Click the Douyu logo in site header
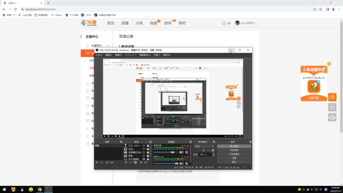The height and width of the screenshot is (193, 343). [x=89, y=23]
